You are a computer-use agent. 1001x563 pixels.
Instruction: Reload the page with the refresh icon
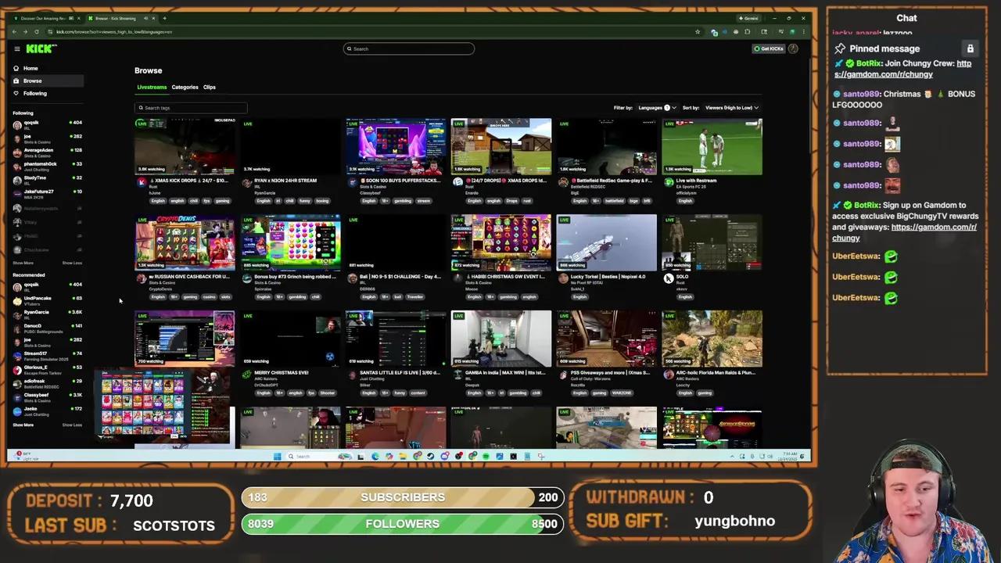pyautogui.click(x=37, y=31)
